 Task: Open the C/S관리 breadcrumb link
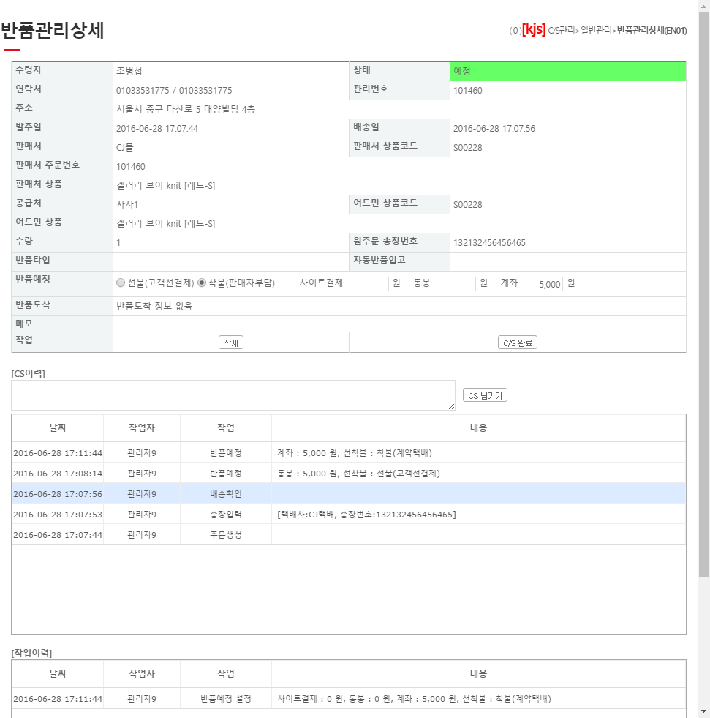[x=561, y=31]
